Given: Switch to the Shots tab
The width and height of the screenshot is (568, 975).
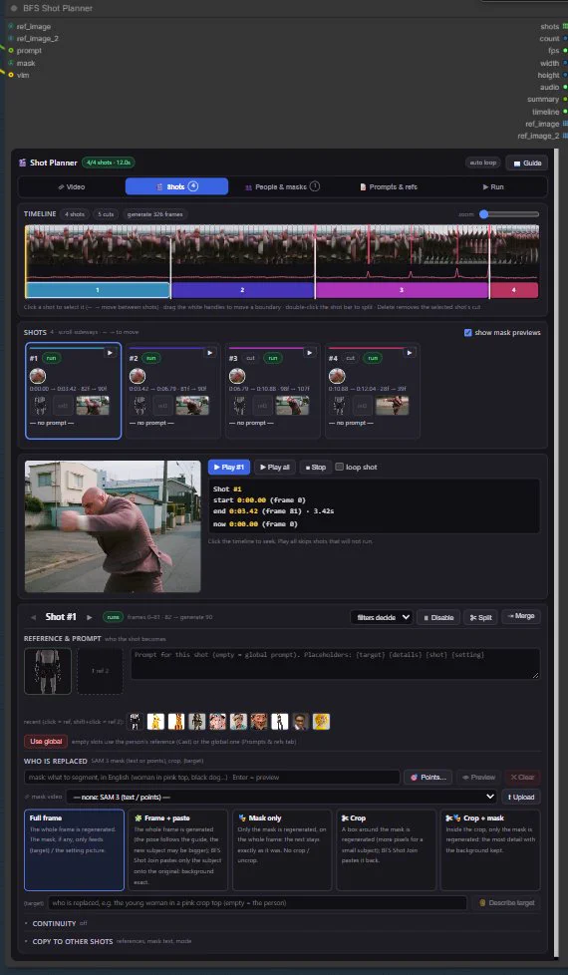Looking at the screenshot, I should 176,186.
